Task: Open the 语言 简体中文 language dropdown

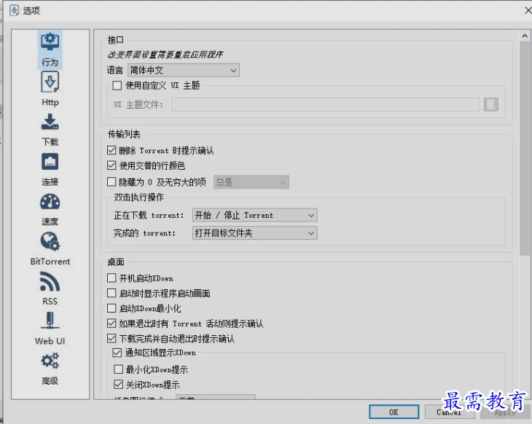Action: [x=184, y=70]
